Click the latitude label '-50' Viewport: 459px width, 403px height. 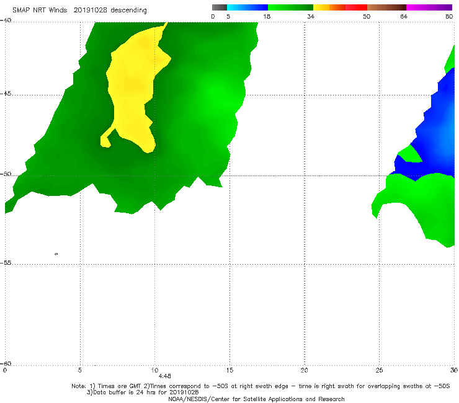6,174
